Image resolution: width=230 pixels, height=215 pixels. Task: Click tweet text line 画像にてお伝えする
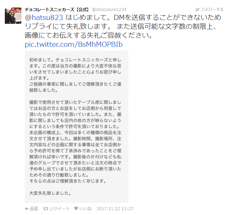89,35
